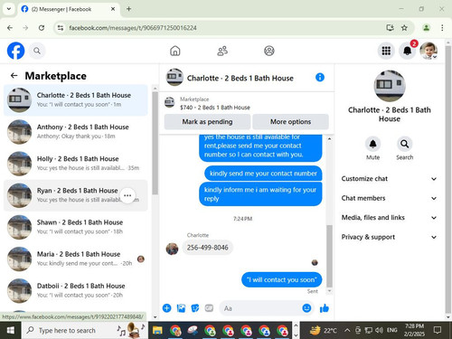Open the notifications bell with 2 badge

(408, 51)
